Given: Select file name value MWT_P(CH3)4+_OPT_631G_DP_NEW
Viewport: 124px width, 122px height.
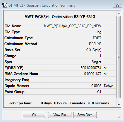Looking at the screenshot, I should click(73, 26).
